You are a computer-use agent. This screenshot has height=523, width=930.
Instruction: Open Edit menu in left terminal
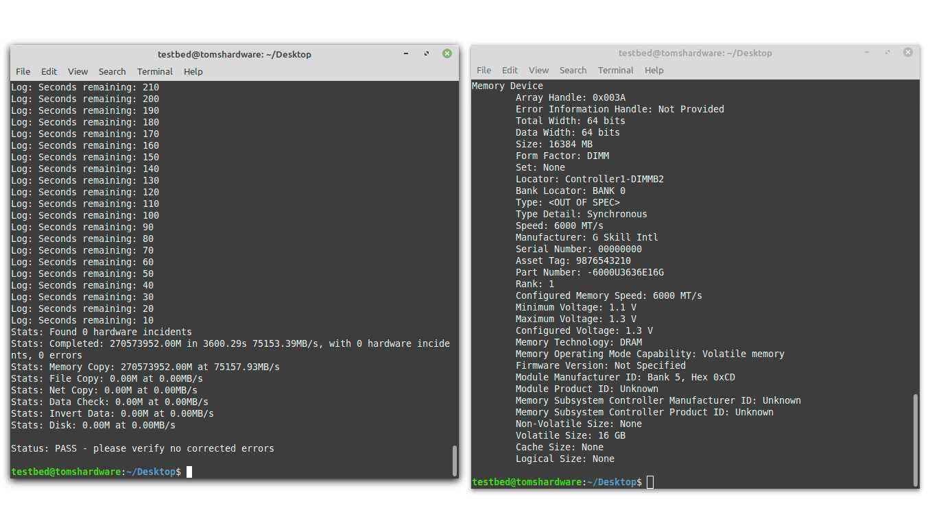(x=49, y=71)
